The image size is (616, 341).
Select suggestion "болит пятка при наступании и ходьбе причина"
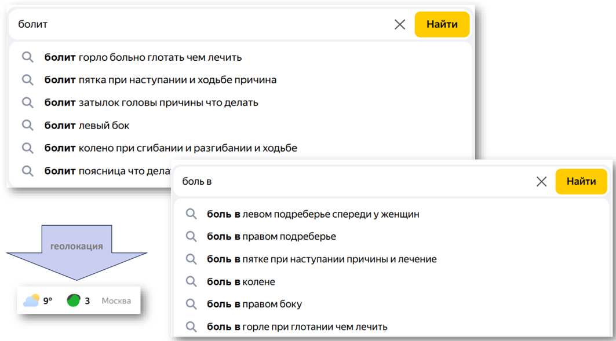[x=161, y=80]
